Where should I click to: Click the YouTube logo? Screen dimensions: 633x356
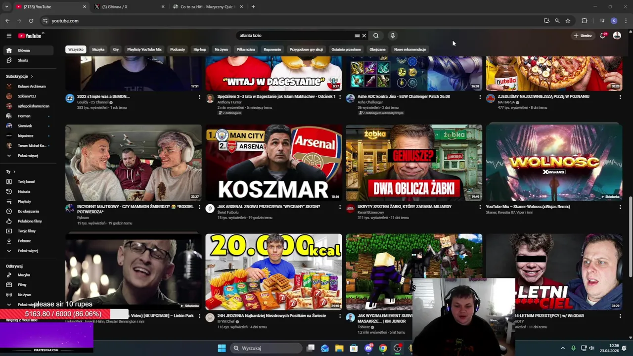pos(31,36)
